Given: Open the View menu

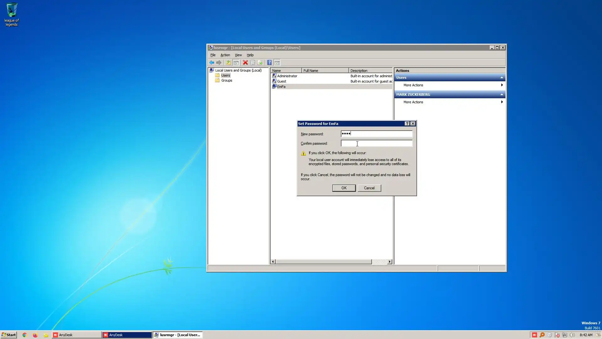Looking at the screenshot, I should tap(238, 55).
